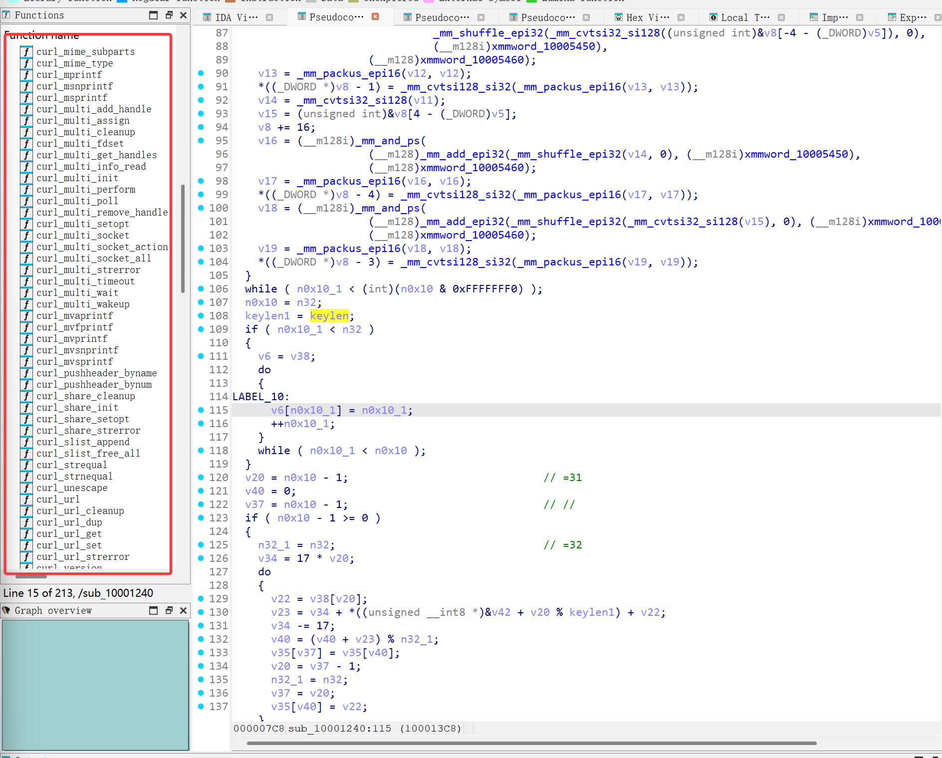Click the Graph overview title icon

(x=6, y=610)
